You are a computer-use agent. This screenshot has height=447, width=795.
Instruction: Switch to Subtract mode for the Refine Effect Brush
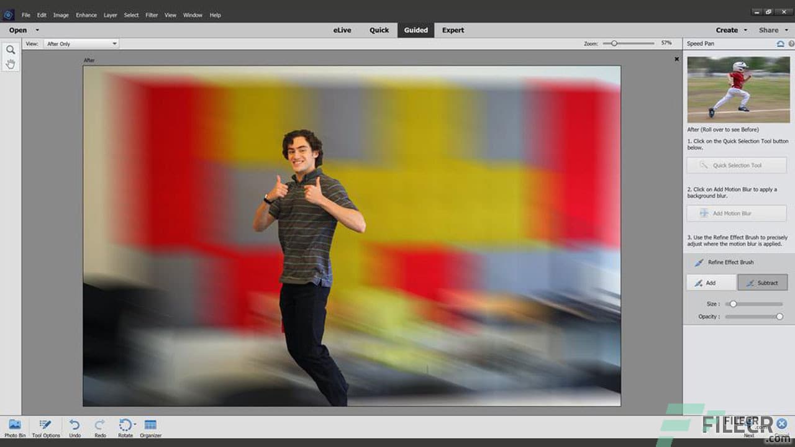762,282
